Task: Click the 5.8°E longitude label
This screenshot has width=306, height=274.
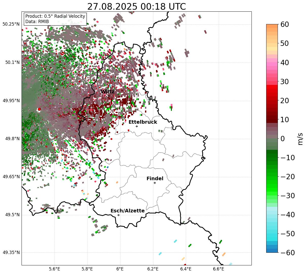Action: pyautogui.click(x=87, y=269)
